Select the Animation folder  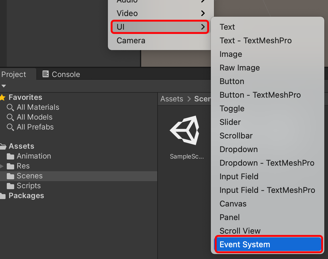point(34,156)
